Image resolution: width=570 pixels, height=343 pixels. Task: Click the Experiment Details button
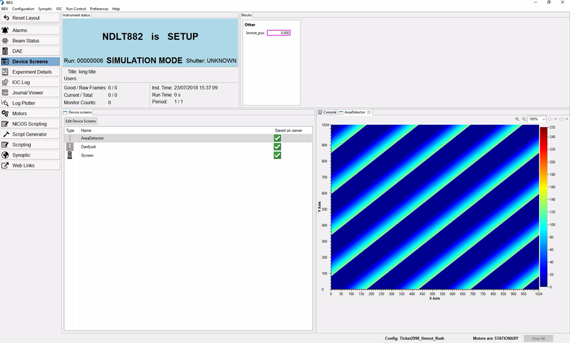click(x=30, y=72)
